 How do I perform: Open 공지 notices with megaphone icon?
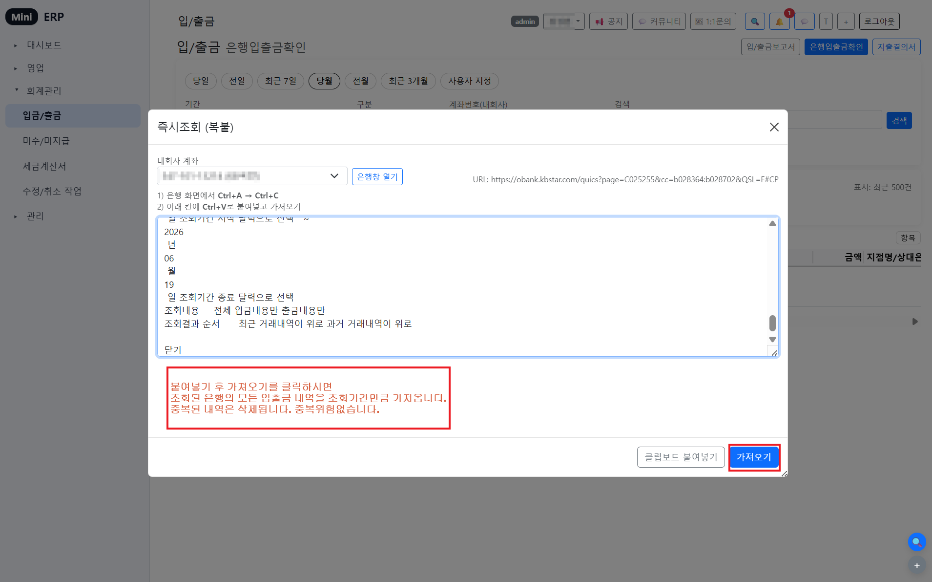(608, 22)
